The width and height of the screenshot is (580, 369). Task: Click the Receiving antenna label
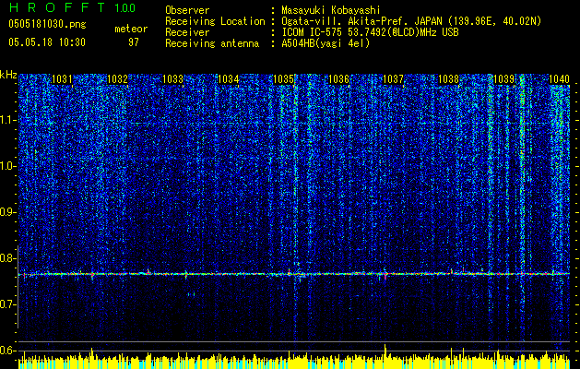[x=212, y=43]
